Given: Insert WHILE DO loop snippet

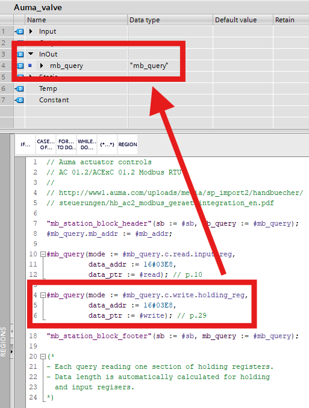Looking at the screenshot, I should point(87,144).
